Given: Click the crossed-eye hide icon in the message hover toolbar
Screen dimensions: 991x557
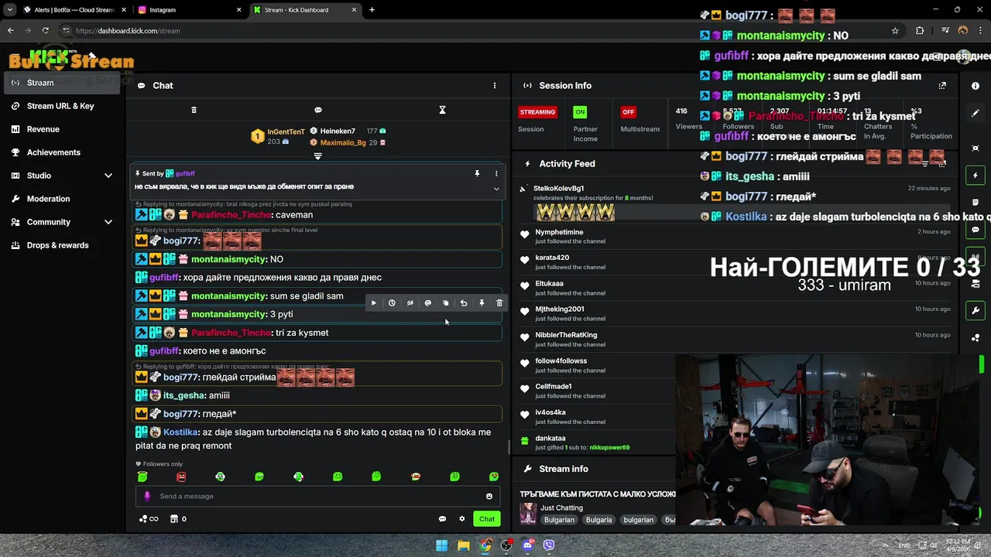Looking at the screenshot, I should point(410,303).
